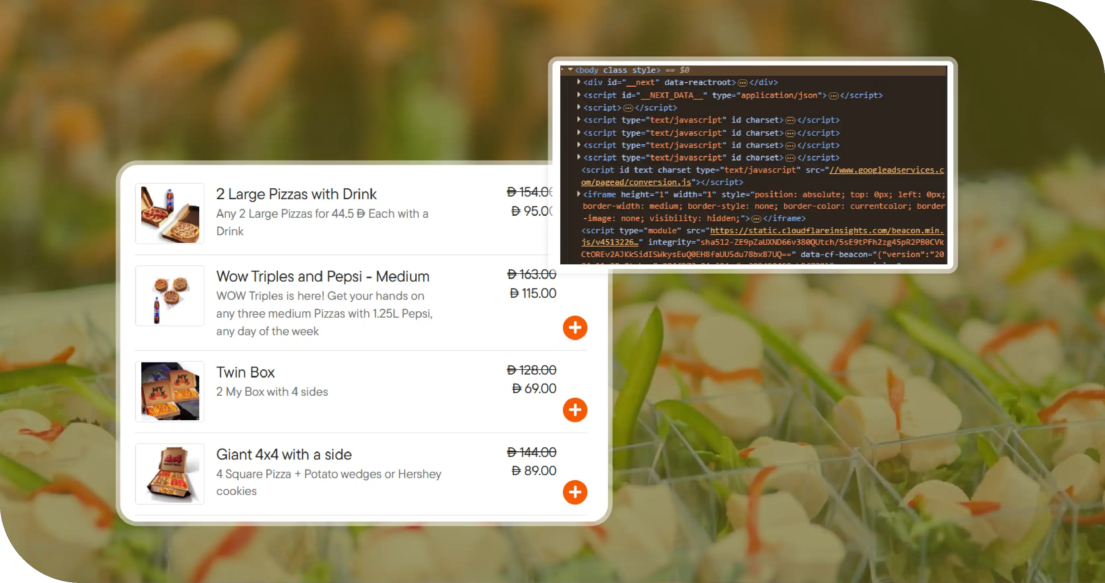
Task: Add Wow Triples and Pepsi with plus button
Action: pyautogui.click(x=575, y=328)
